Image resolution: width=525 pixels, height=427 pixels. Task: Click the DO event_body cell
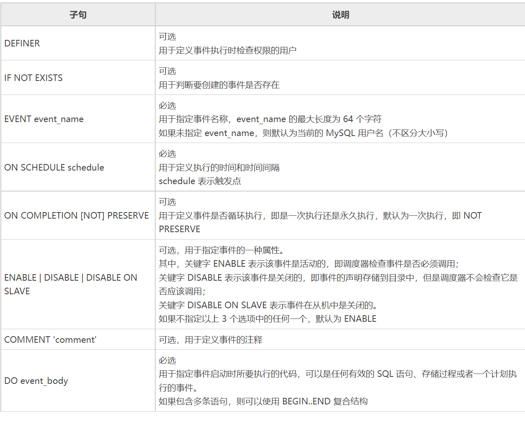pyautogui.click(x=78, y=381)
